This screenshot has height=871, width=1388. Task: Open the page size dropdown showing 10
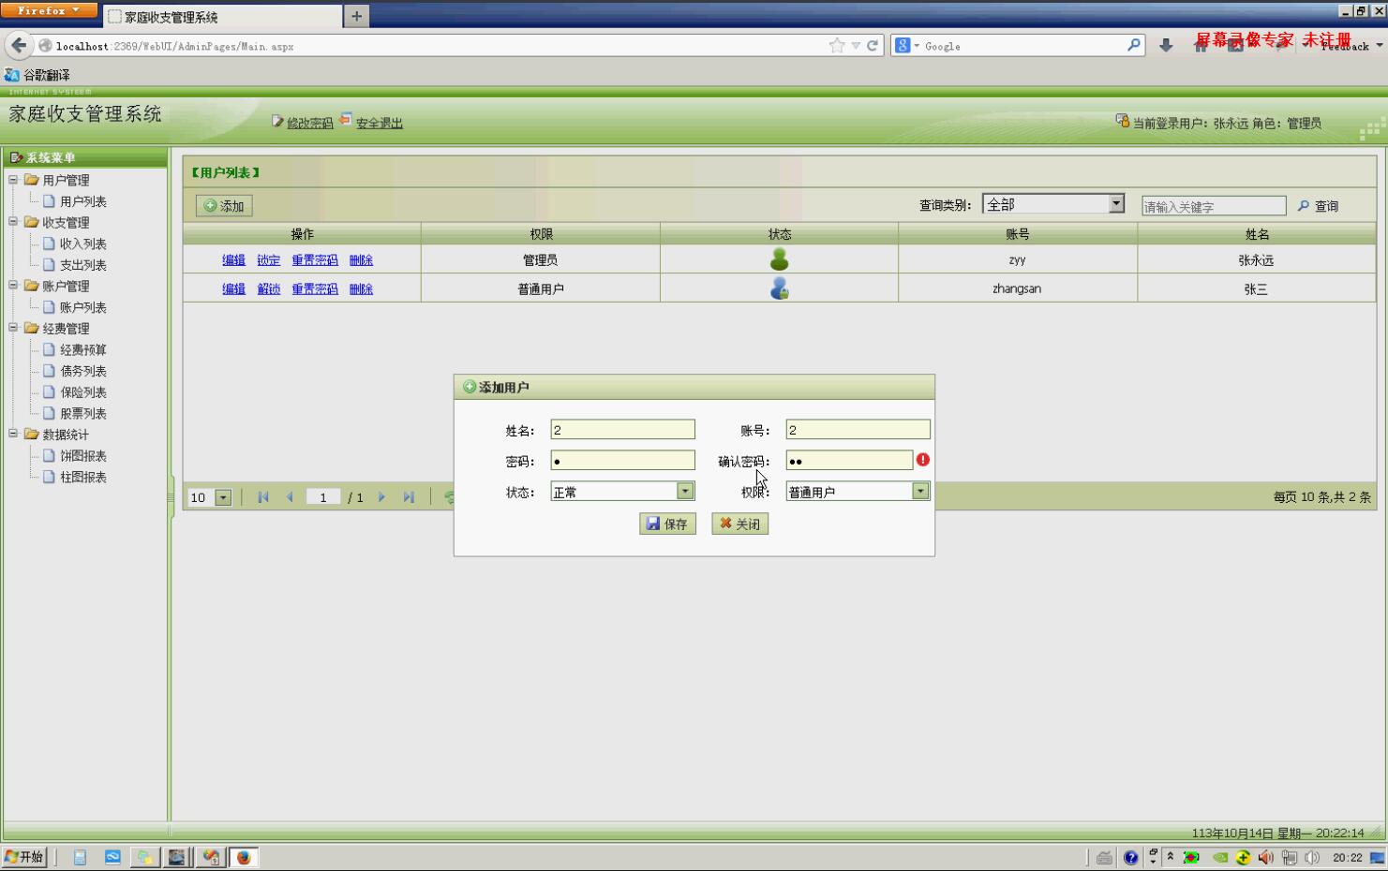point(223,497)
